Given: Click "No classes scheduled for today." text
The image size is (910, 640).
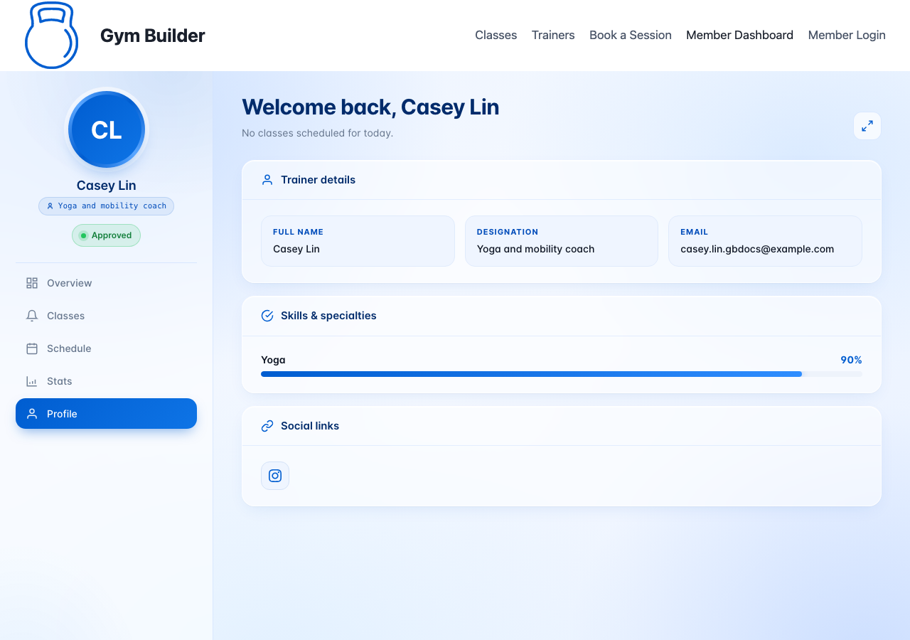Looking at the screenshot, I should coord(317,133).
